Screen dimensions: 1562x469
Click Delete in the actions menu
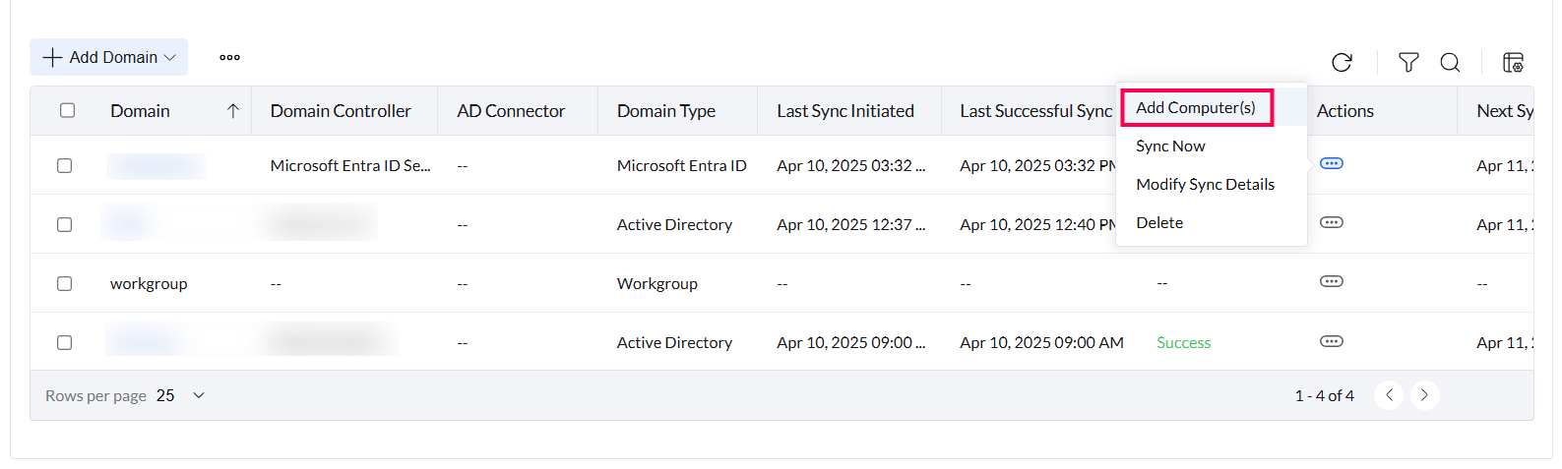point(1159,222)
